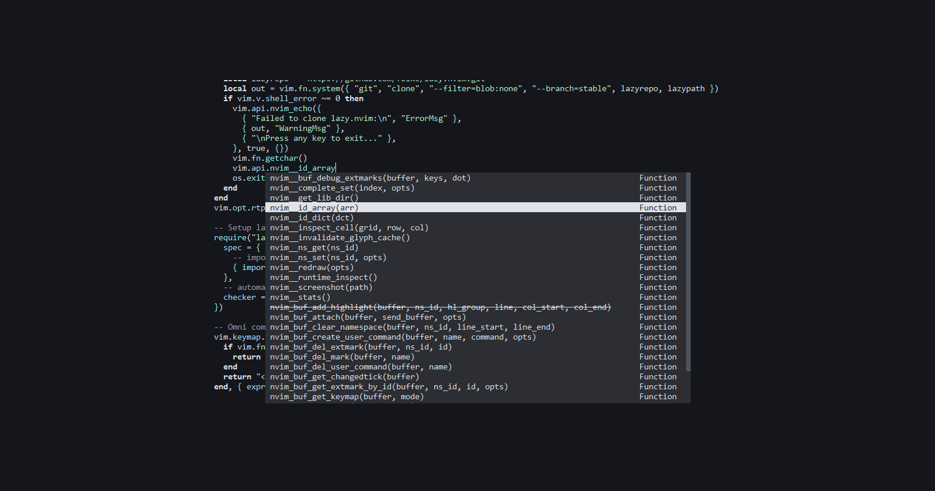
Task: Click the "}, true, {})" code line
Action: coord(261,148)
